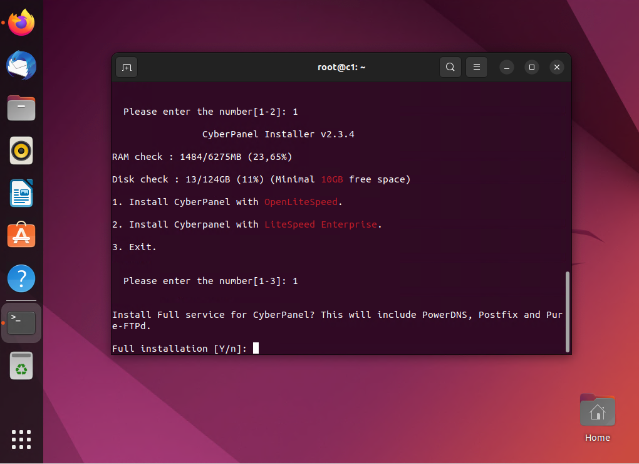Open the Help icon in dock
The image size is (639, 464).
pyautogui.click(x=21, y=278)
